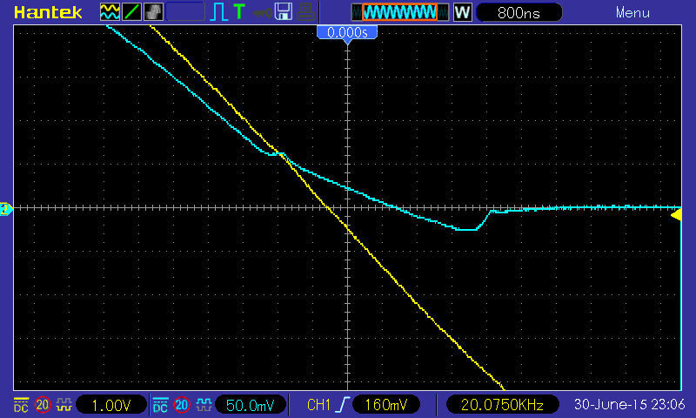Image resolution: width=696 pixels, height=418 pixels.
Task: Click the CH2 20 bandwidth limit icon
Action: [x=182, y=405]
